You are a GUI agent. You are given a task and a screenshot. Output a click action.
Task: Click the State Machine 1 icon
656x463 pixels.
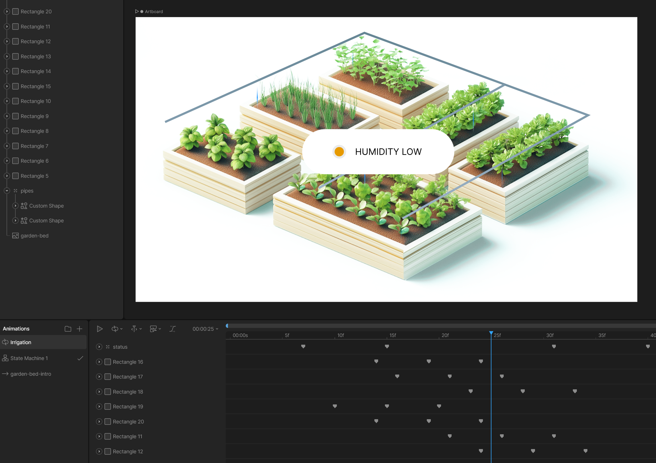click(5, 358)
